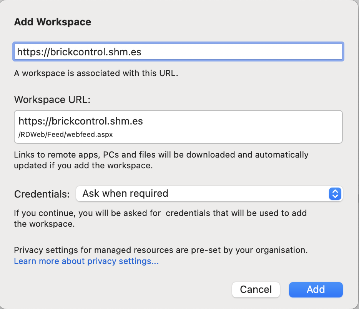Image resolution: width=359 pixels, height=309 pixels.
Task: Click the 'Credentials:' label
Action: pyautogui.click(x=42, y=194)
